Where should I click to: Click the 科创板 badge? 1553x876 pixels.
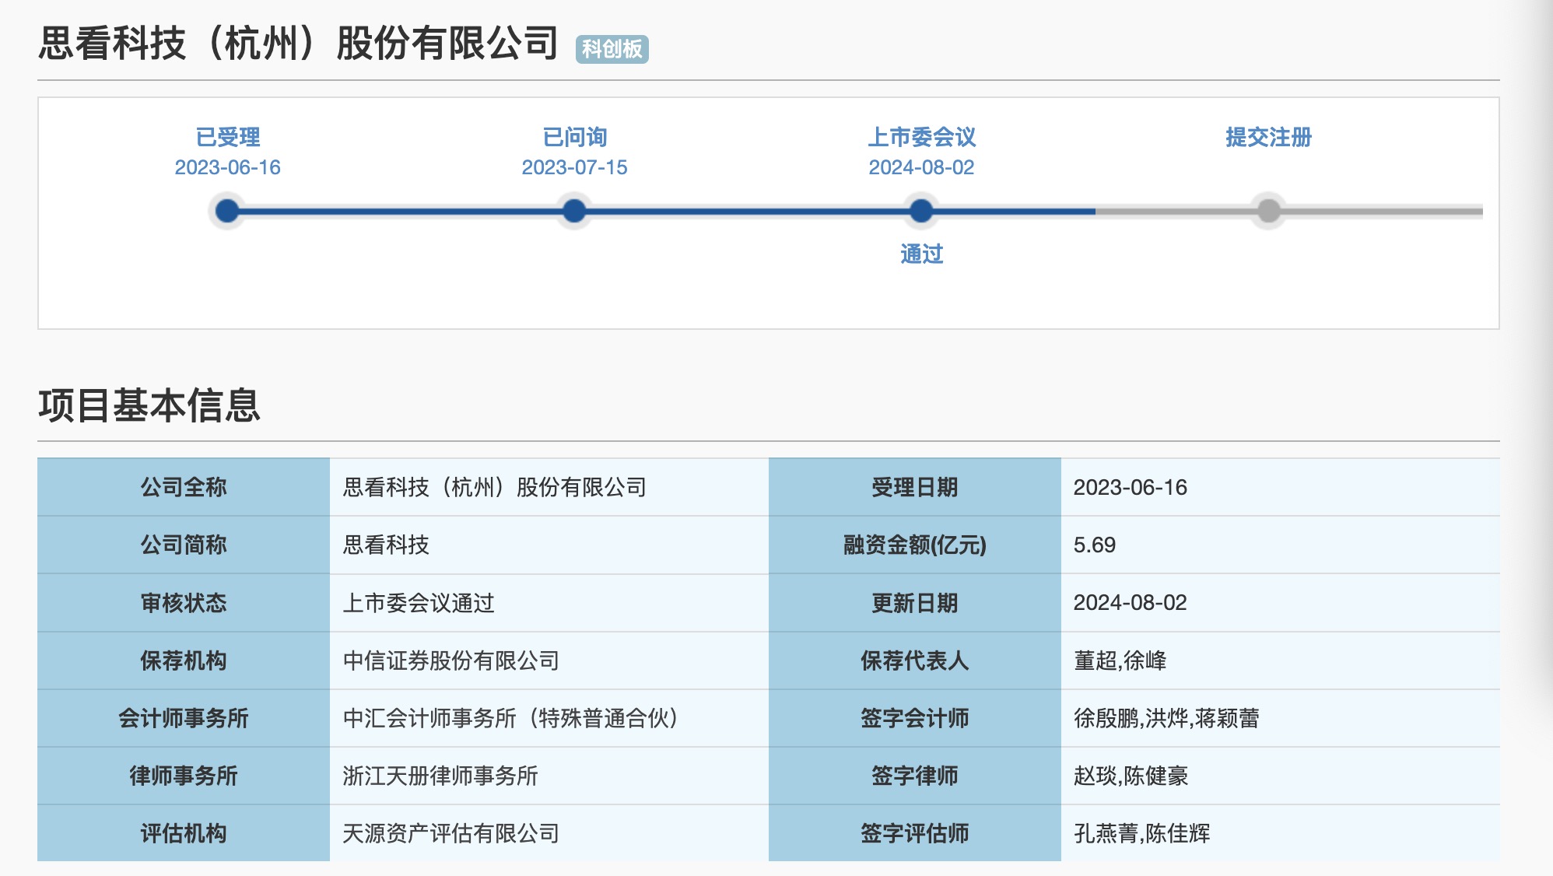click(x=612, y=49)
